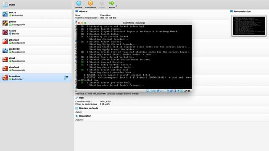Click the 'Listening on Journal Socket (/dev/log)' console line
Image resolution: width=269 pixels, height=151 pixels.
tap(117, 26)
